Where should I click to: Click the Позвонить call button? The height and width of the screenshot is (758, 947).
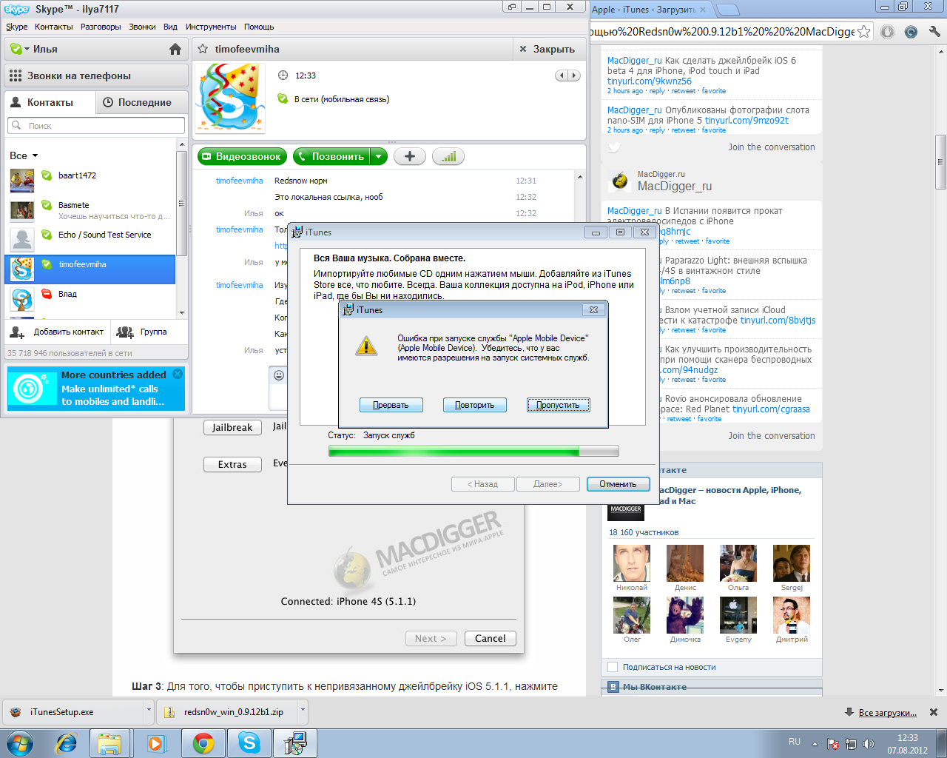pyautogui.click(x=331, y=156)
